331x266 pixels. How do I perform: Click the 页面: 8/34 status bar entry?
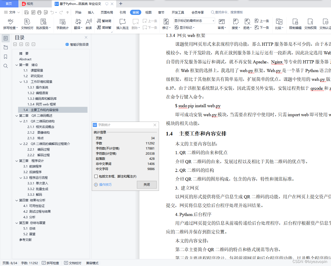point(10,263)
